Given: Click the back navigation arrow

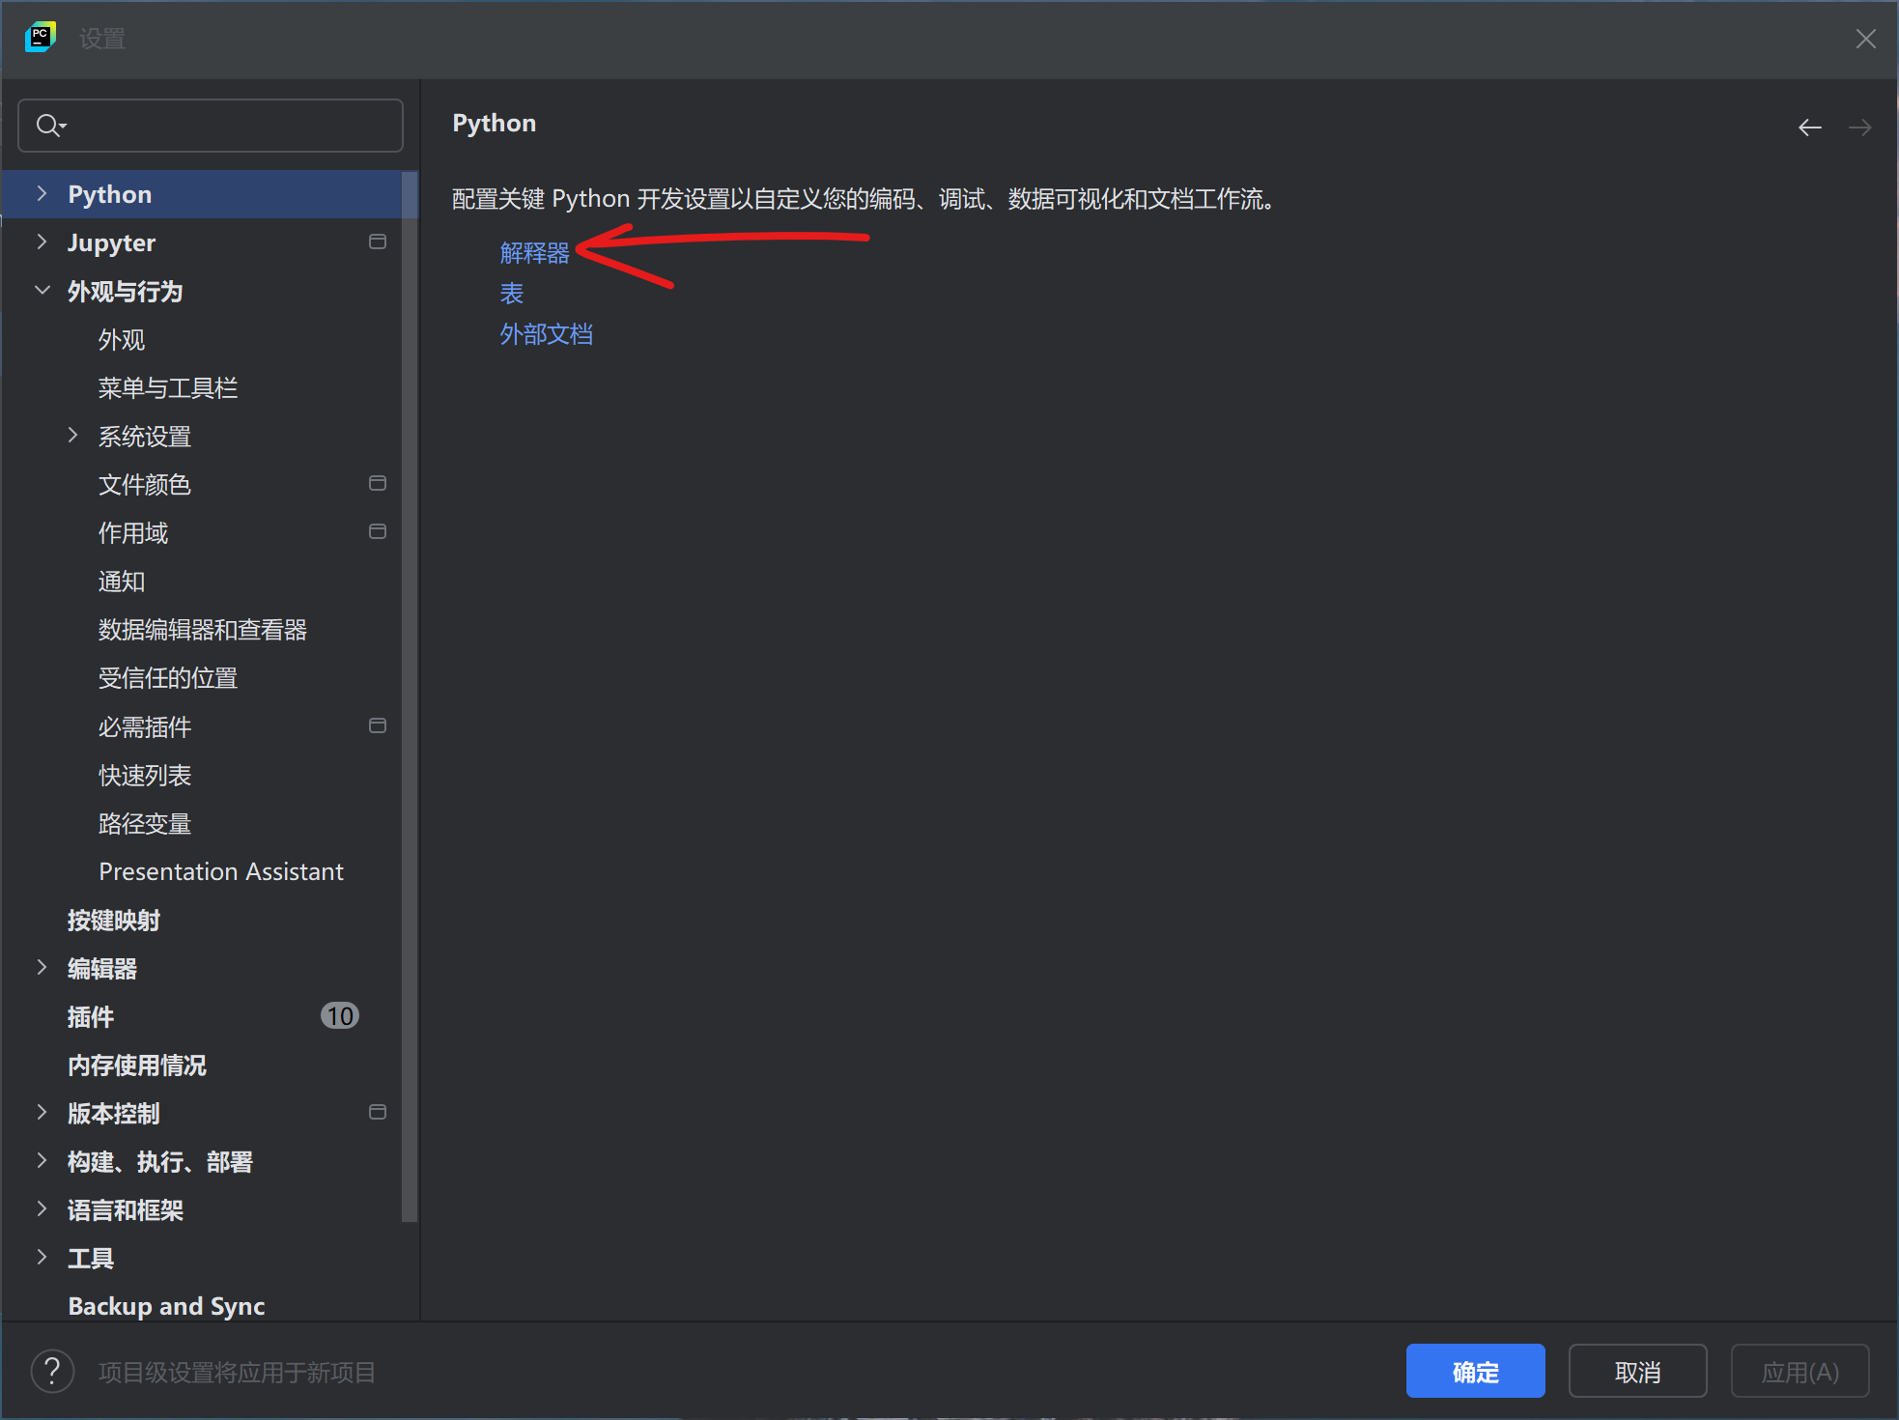Looking at the screenshot, I should click(x=1809, y=128).
